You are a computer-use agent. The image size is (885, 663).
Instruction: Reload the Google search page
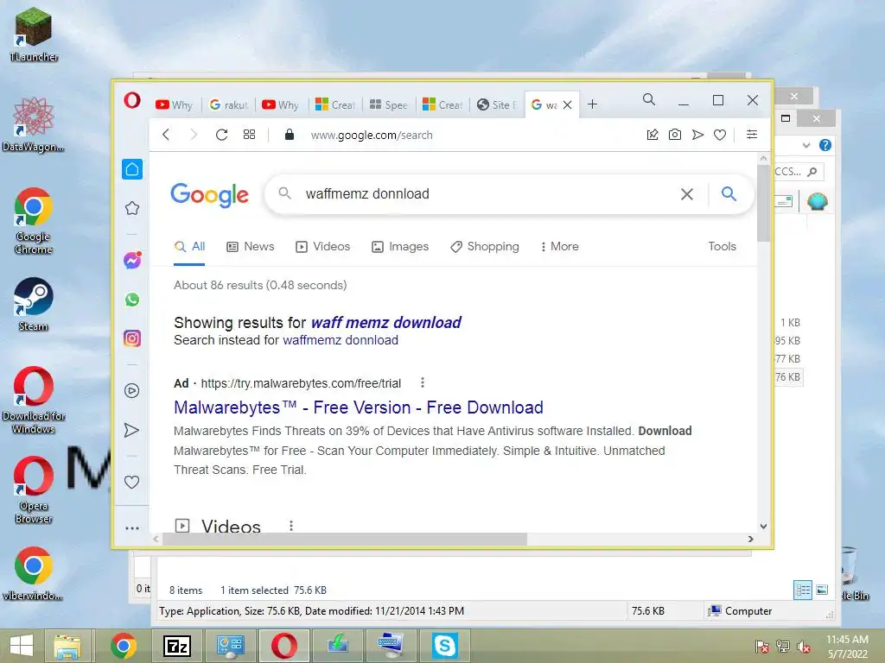(222, 135)
